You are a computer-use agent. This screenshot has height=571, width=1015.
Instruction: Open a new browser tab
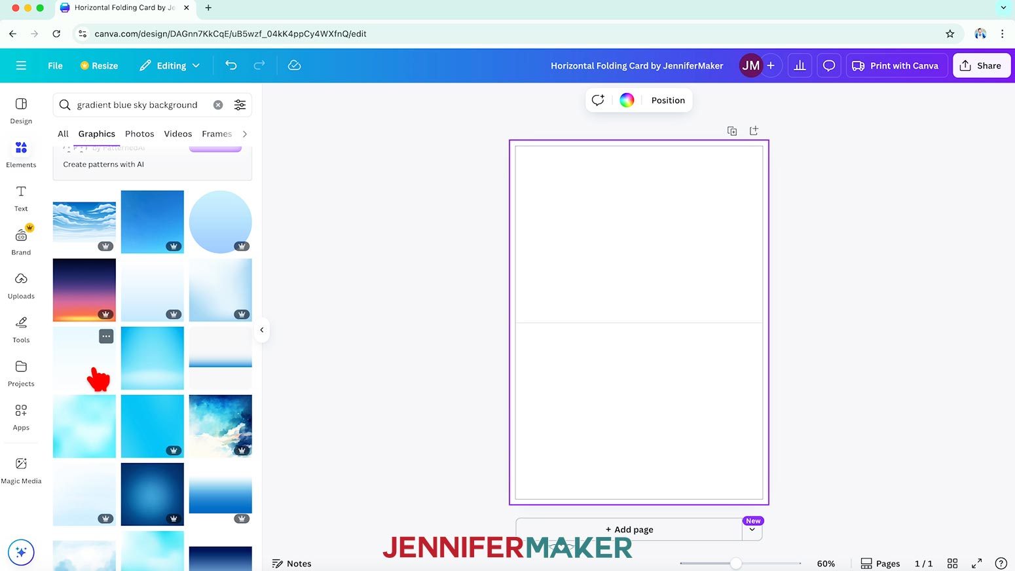pos(208,8)
